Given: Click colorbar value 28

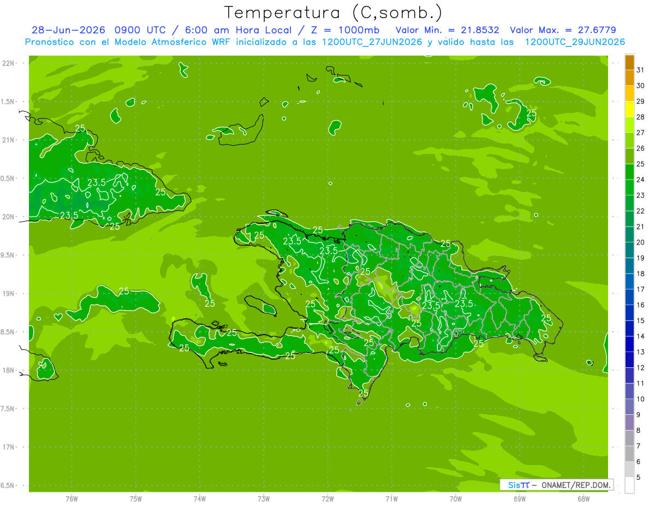Looking at the screenshot, I should tap(641, 117).
